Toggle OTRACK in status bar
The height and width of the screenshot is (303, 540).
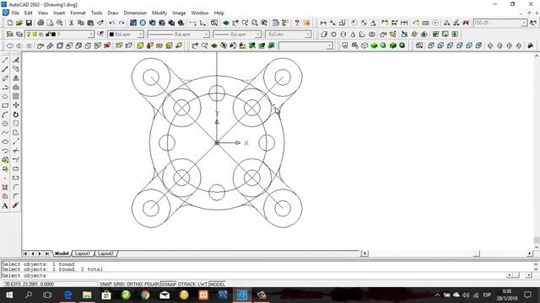pos(186,284)
